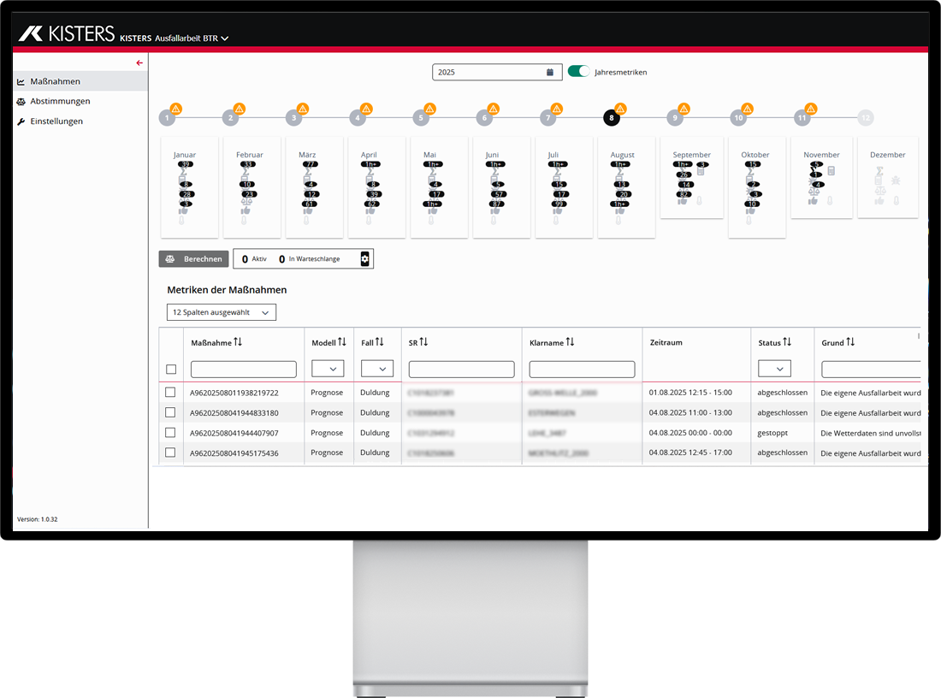Select row A96202508041944407907 checkbox

[170, 433]
